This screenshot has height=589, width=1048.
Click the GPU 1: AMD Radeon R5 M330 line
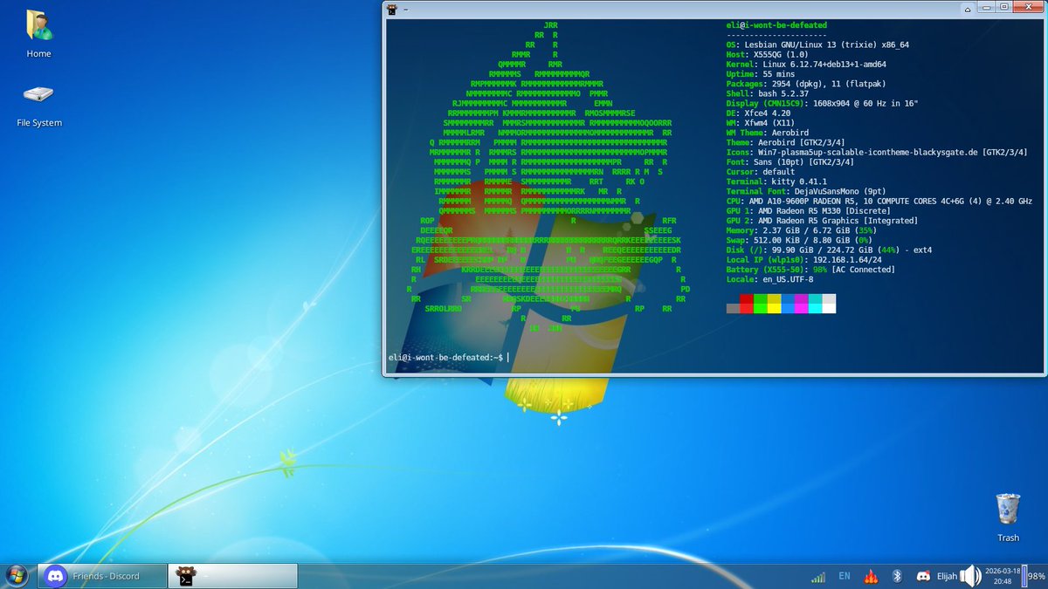point(809,211)
